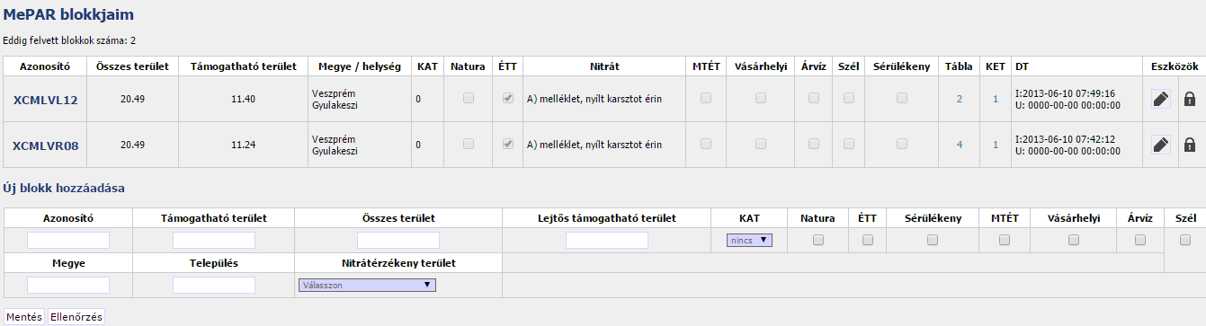Open Tábla count 4 link for XCMLVR08

pyautogui.click(x=960, y=145)
